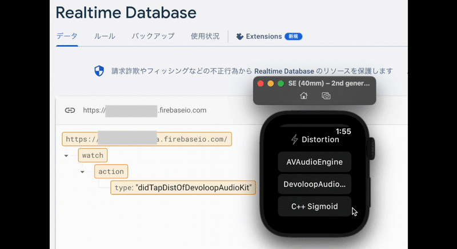The height and width of the screenshot is (249, 457).
Task: Select the action tree node
Action: coord(111,172)
